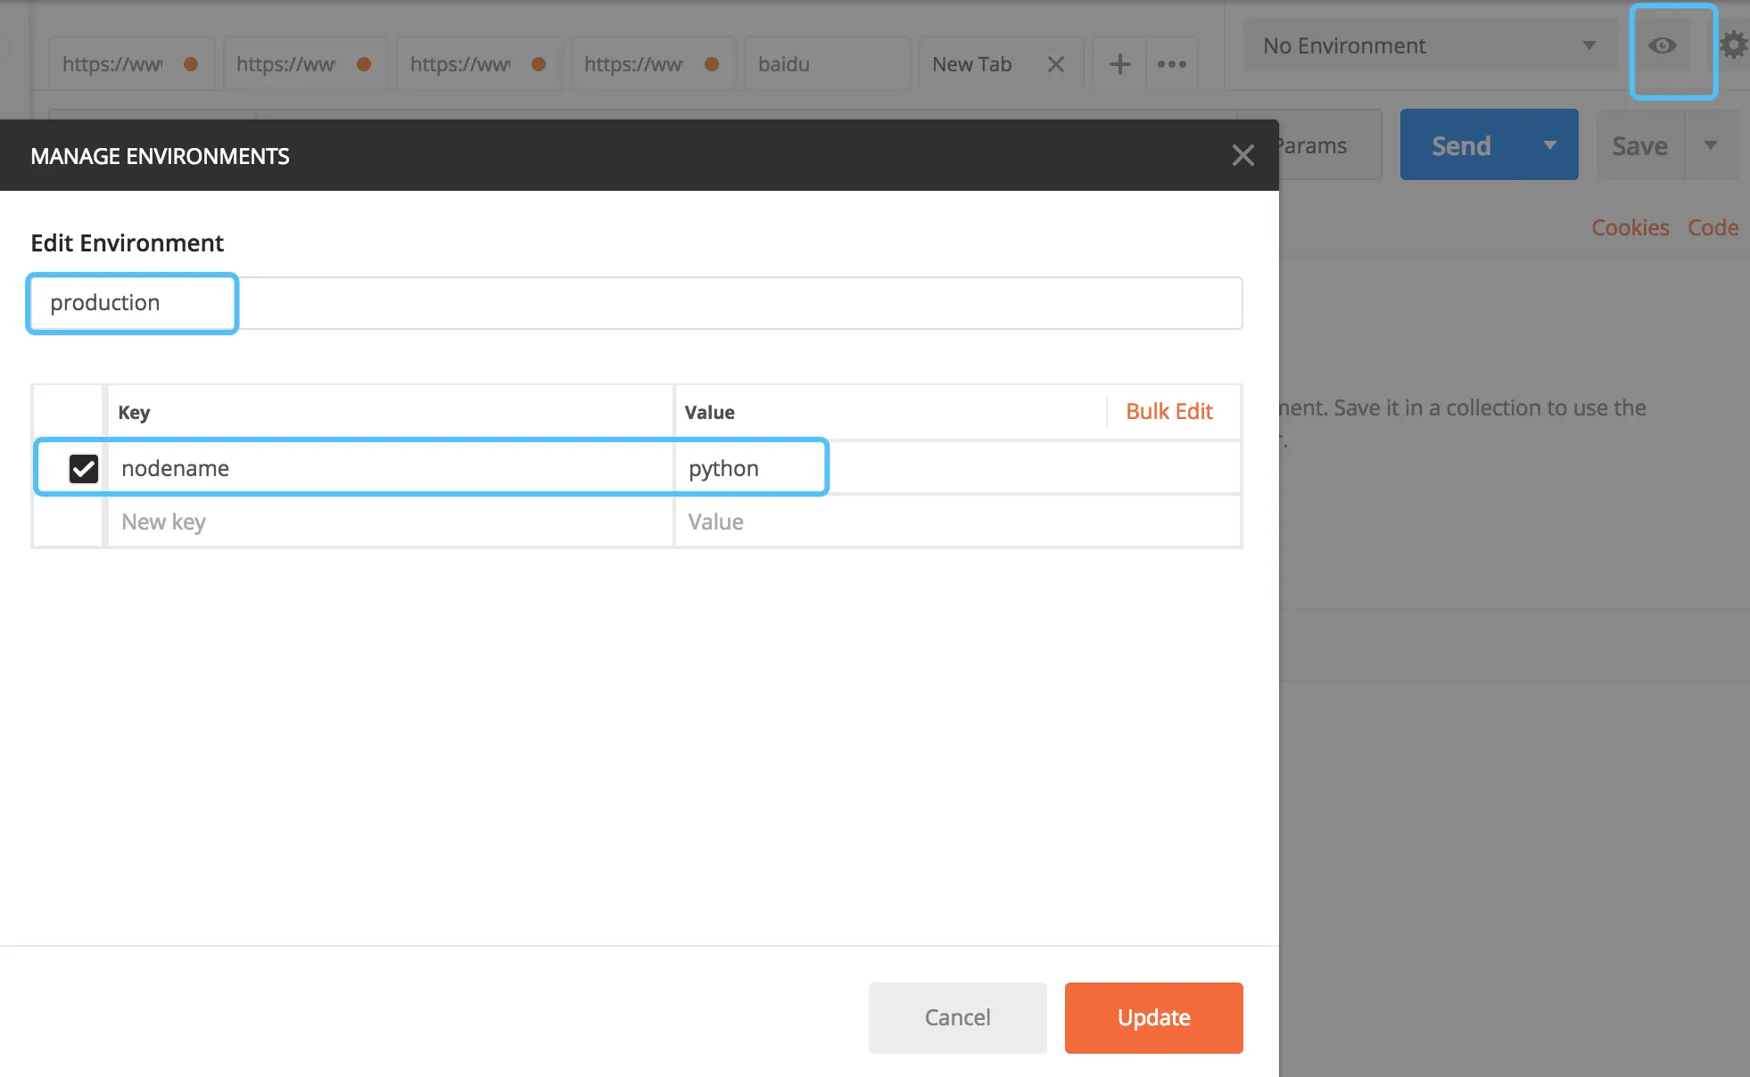
Task: Open the tab options ellipsis menu
Action: pyautogui.click(x=1171, y=64)
